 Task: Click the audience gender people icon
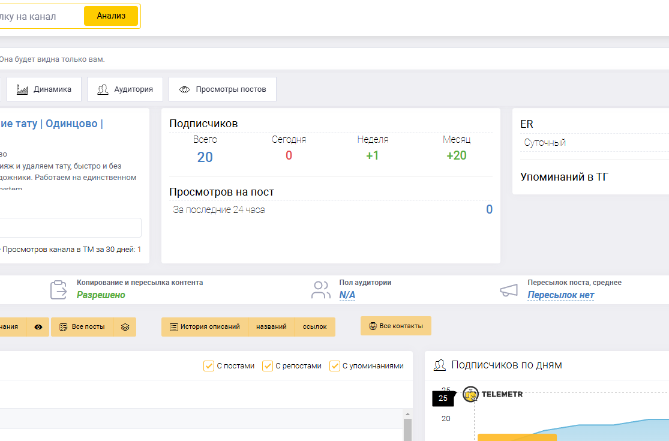point(321,290)
